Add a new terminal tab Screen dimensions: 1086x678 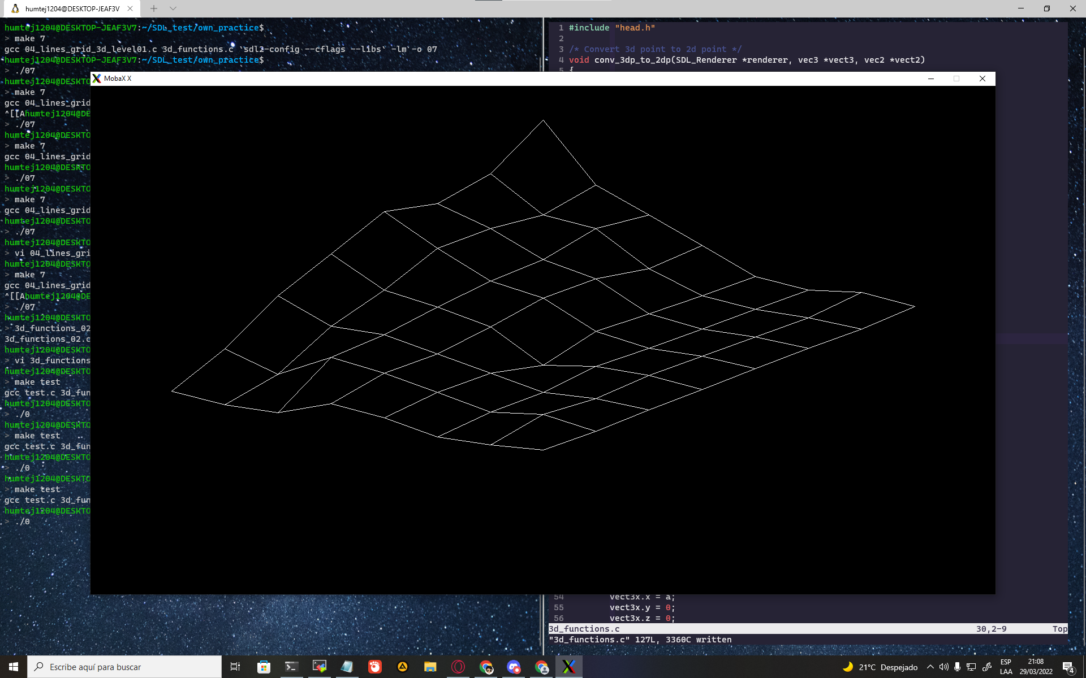pos(154,8)
